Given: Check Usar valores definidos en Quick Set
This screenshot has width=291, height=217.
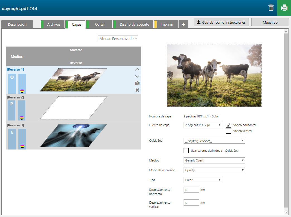Looking at the screenshot, I should tap(186, 151).
